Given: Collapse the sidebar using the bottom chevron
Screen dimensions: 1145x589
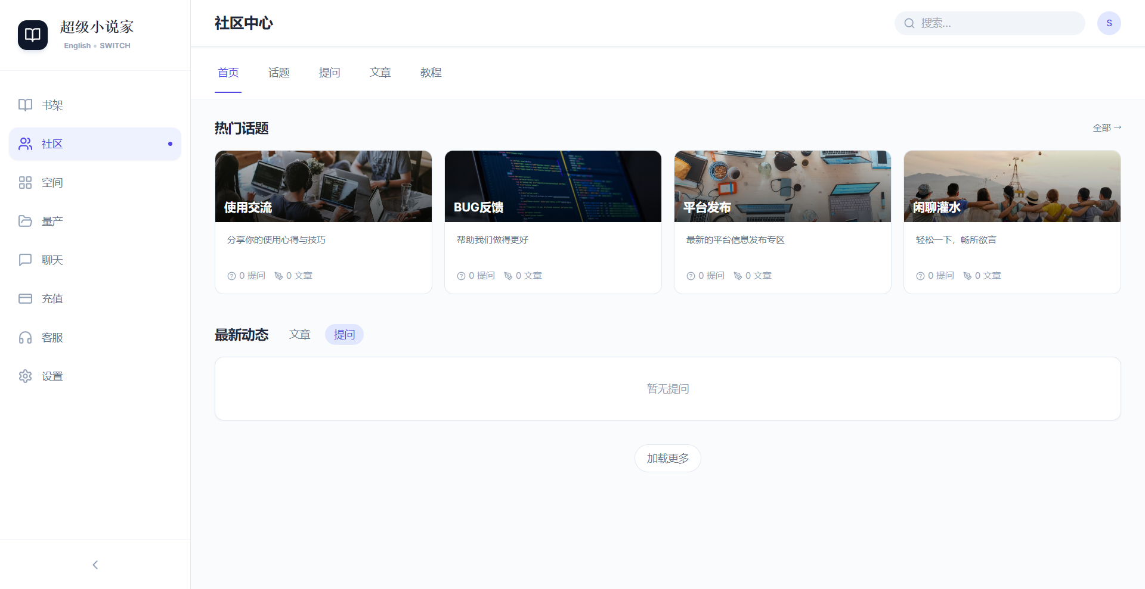Looking at the screenshot, I should coord(95,565).
